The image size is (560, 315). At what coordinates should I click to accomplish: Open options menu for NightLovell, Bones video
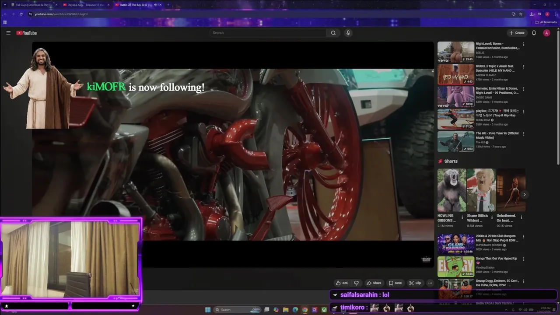click(x=524, y=44)
